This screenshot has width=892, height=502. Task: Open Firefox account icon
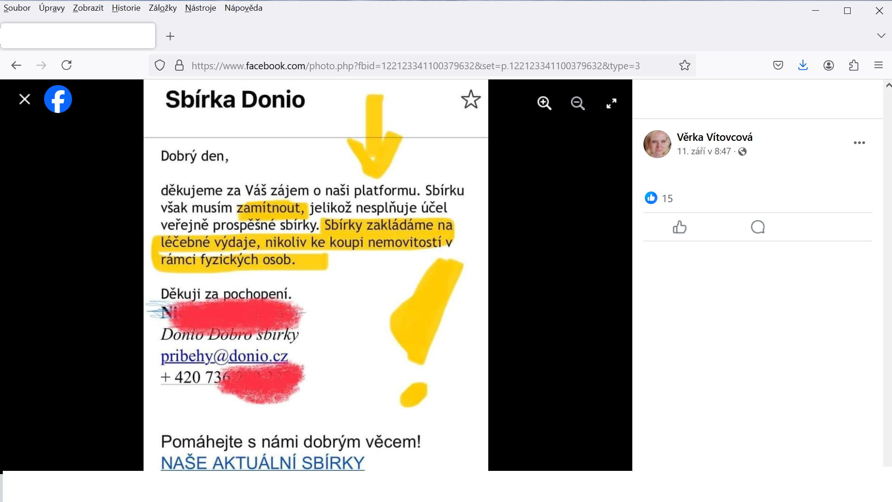[828, 66]
